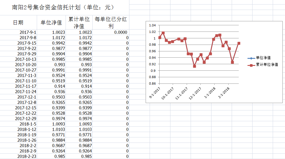Click the 单位净值 legend entry in chart
Screen dimensions: 285x159
(263, 58)
